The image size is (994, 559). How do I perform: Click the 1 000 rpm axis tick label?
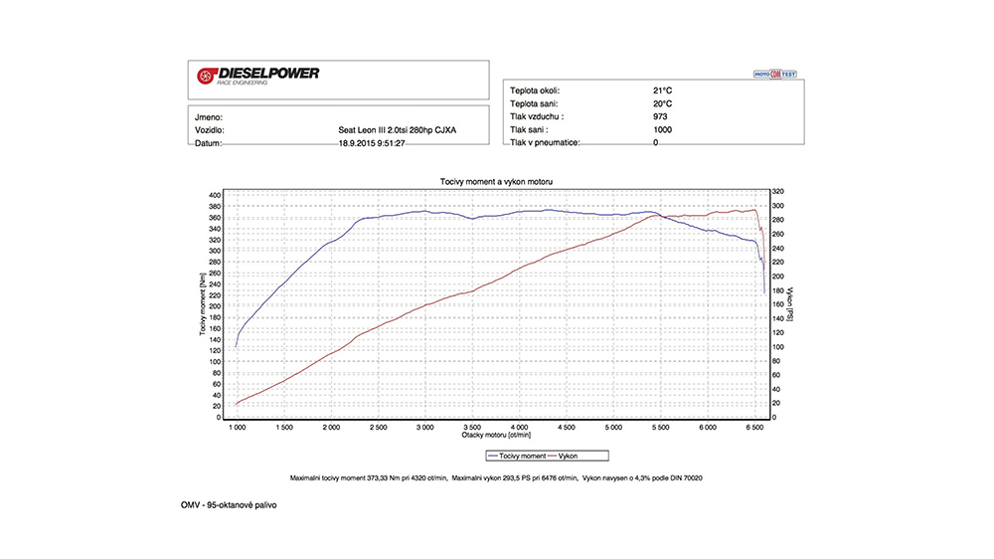[238, 427]
